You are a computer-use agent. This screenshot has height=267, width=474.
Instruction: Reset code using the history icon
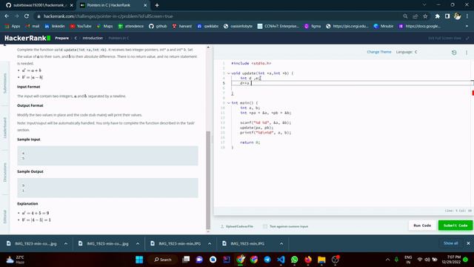click(x=454, y=53)
